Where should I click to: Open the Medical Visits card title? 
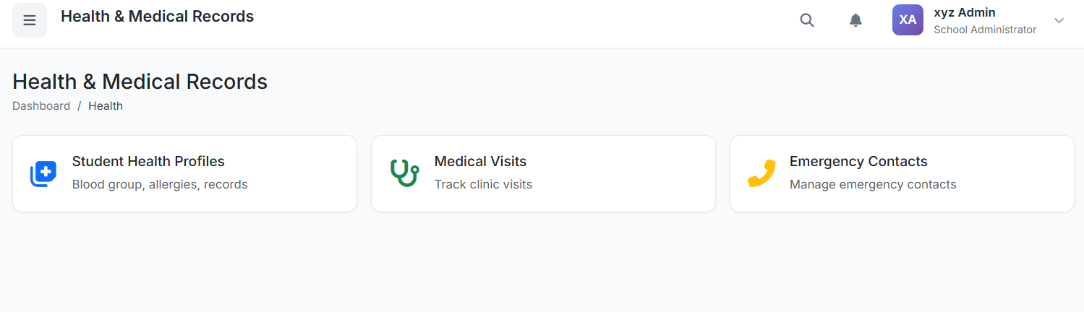click(480, 162)
